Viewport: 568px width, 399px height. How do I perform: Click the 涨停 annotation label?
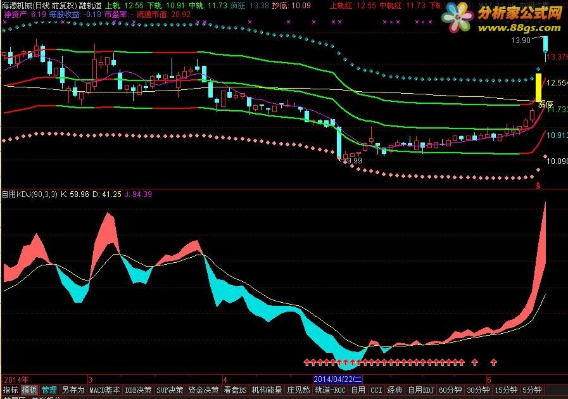pos(546,104)
